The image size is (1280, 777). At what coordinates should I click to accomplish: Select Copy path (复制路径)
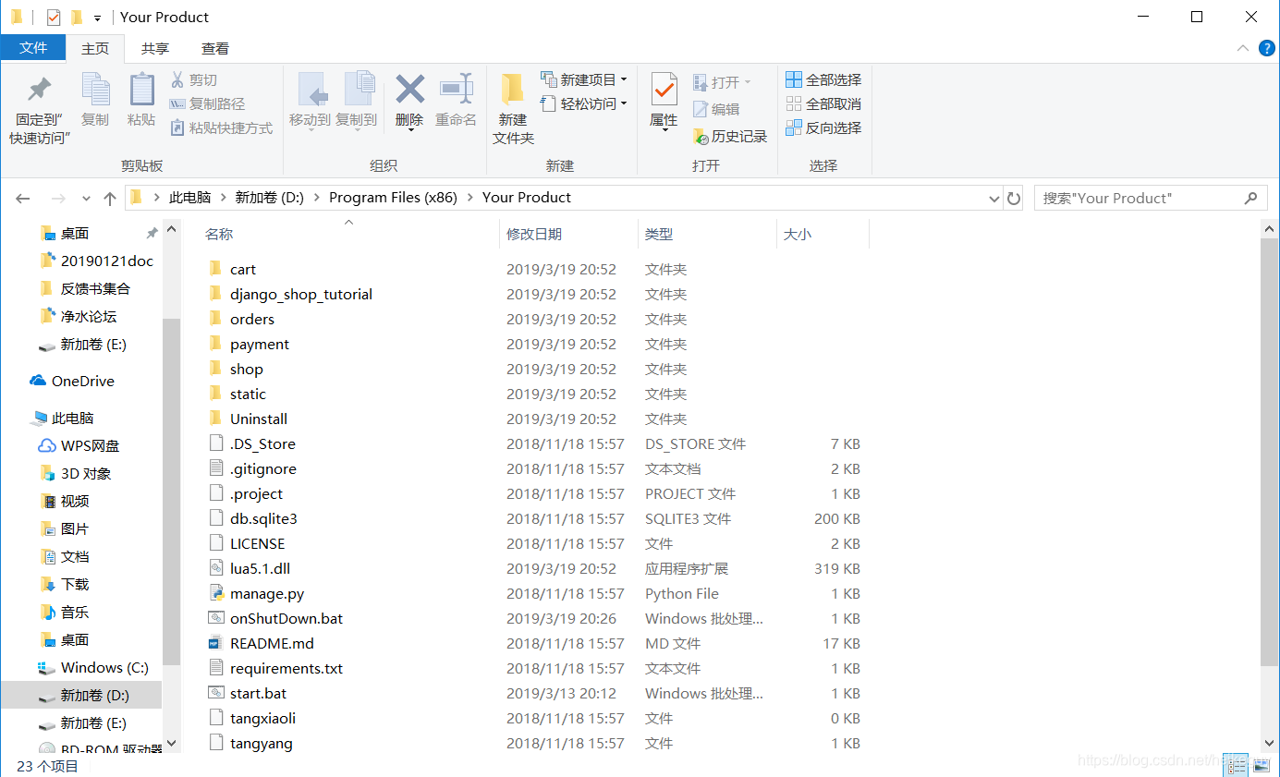208,104
